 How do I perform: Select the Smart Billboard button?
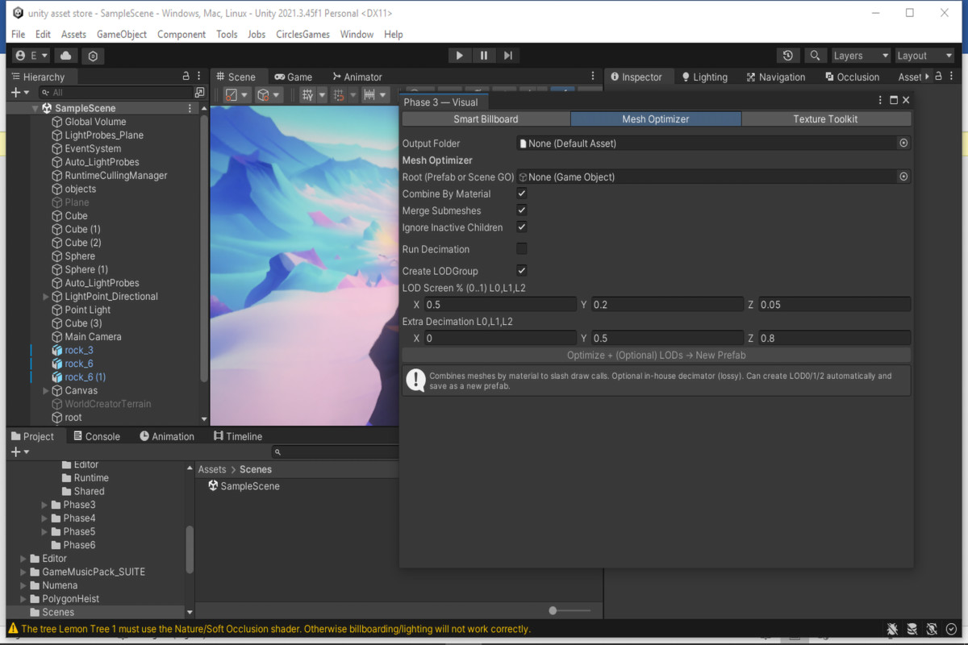point(486,119)
